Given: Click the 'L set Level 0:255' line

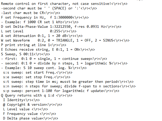Looking at the screenshot, I should coord(39,31).
